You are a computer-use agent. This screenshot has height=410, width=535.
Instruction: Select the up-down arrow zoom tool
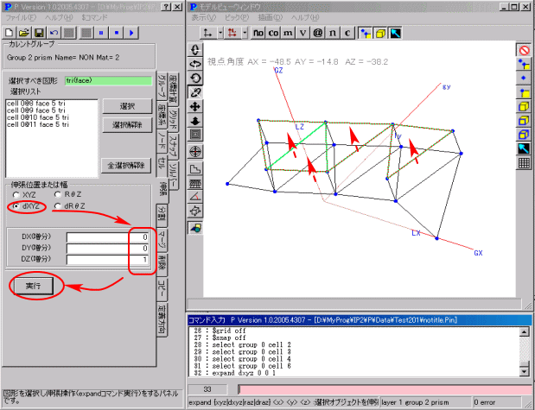point(195,121)
